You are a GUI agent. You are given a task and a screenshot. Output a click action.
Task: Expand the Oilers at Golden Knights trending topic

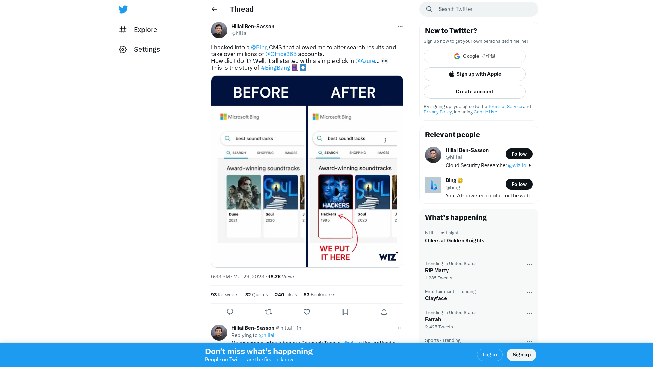454,240
